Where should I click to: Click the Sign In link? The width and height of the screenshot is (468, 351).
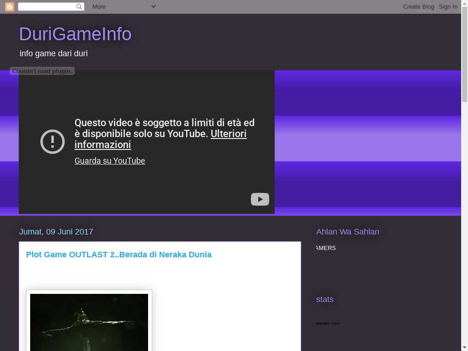click(x=448, y=6)
